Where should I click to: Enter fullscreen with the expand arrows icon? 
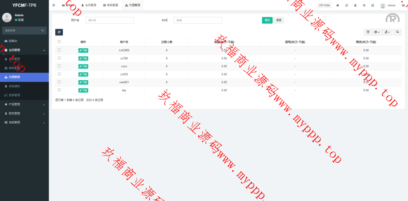(x=373, y=5)
